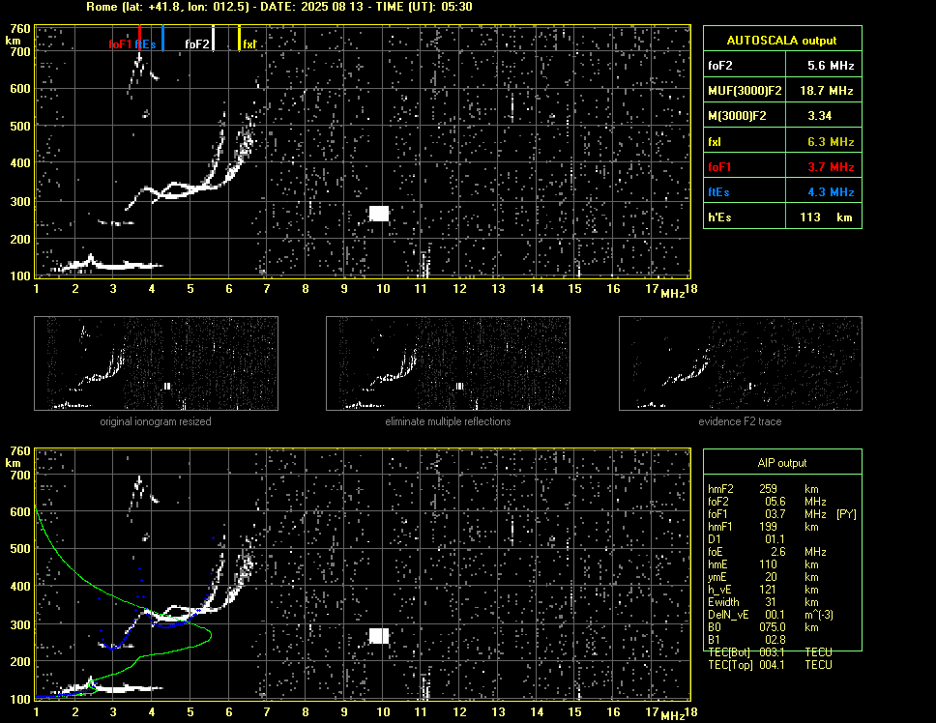The width and height of the screenshot is (936, 723).
Task: Click the Rome date and time title text
Action: pos(279,7)
